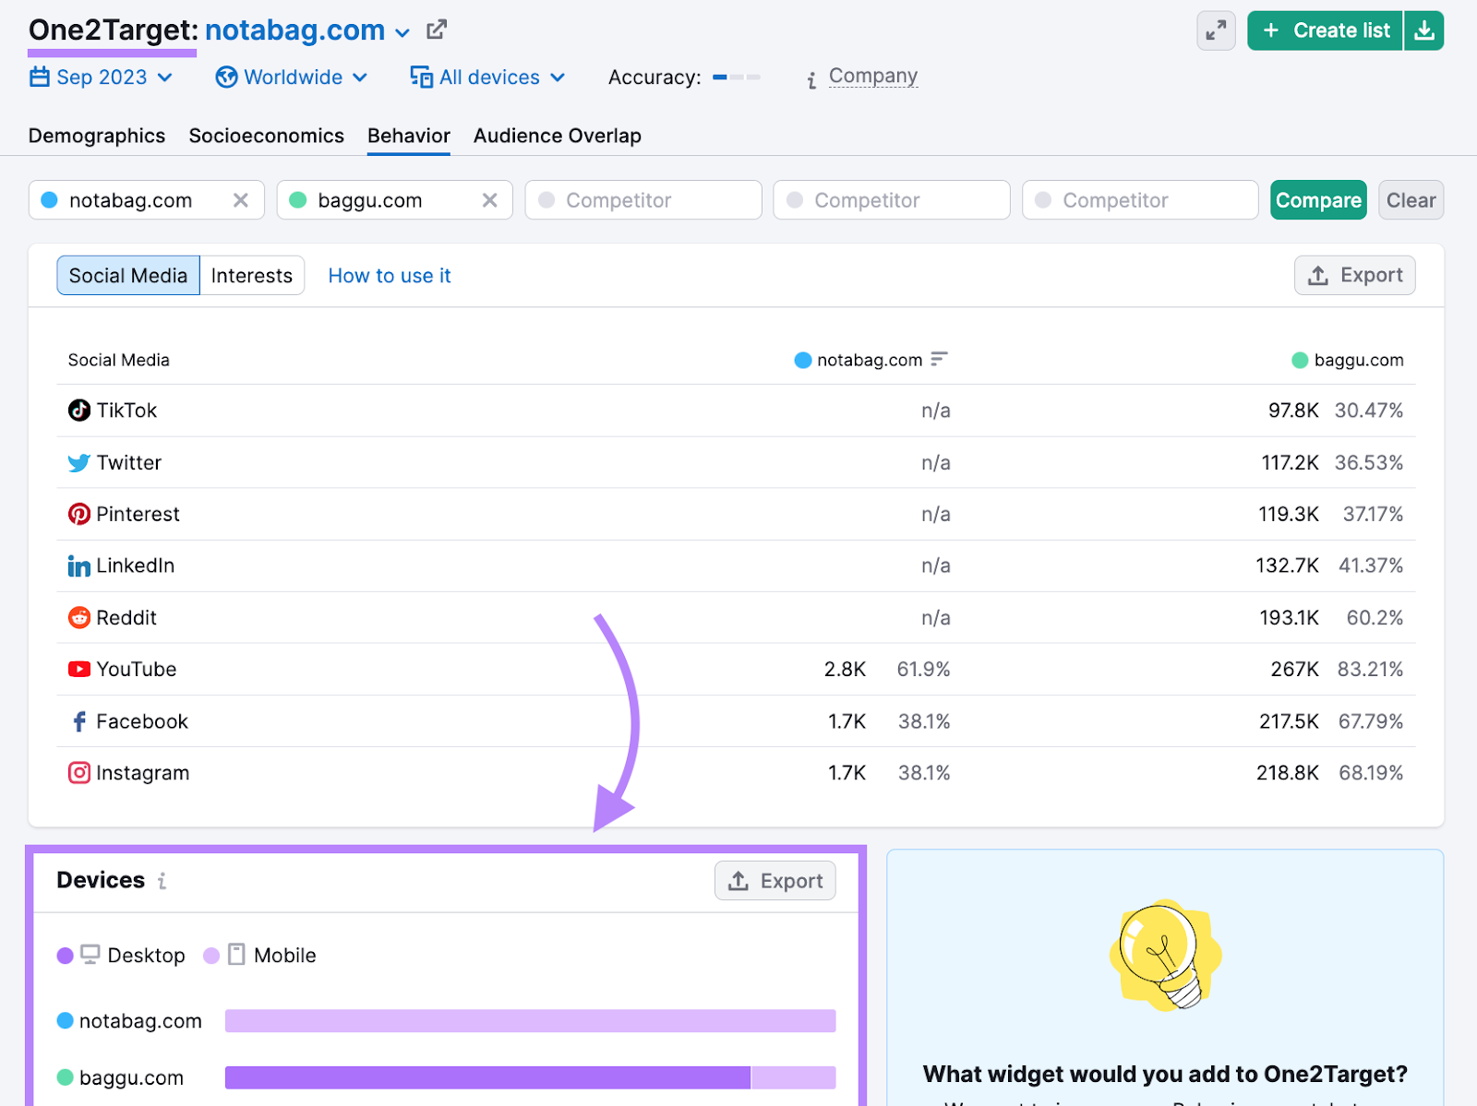The image size is (1477, 1106).
Task: Click the download icon beside Create list
Action: (1424, 30)
